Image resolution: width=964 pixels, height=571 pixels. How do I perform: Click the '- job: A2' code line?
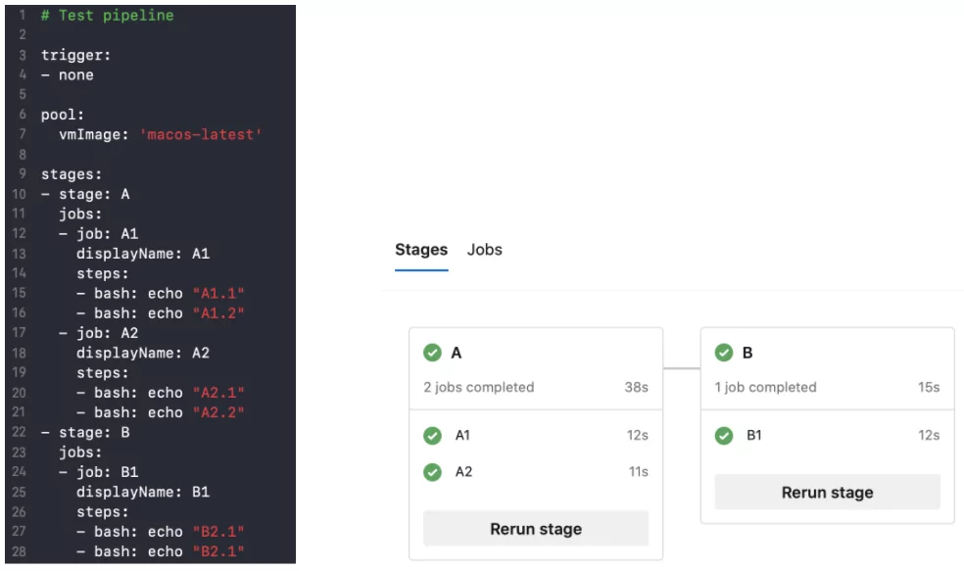click(x=98, y=333)
